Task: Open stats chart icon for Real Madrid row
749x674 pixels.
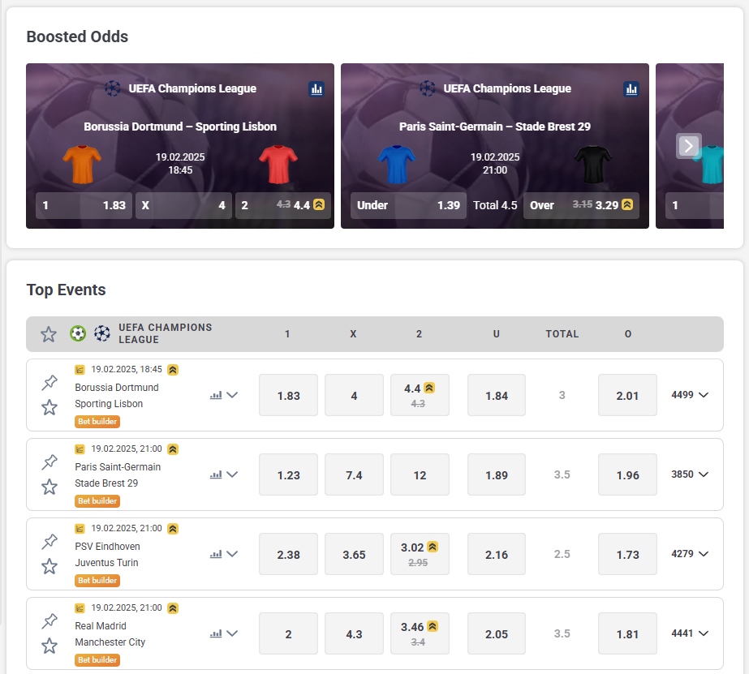Action: 216,633
